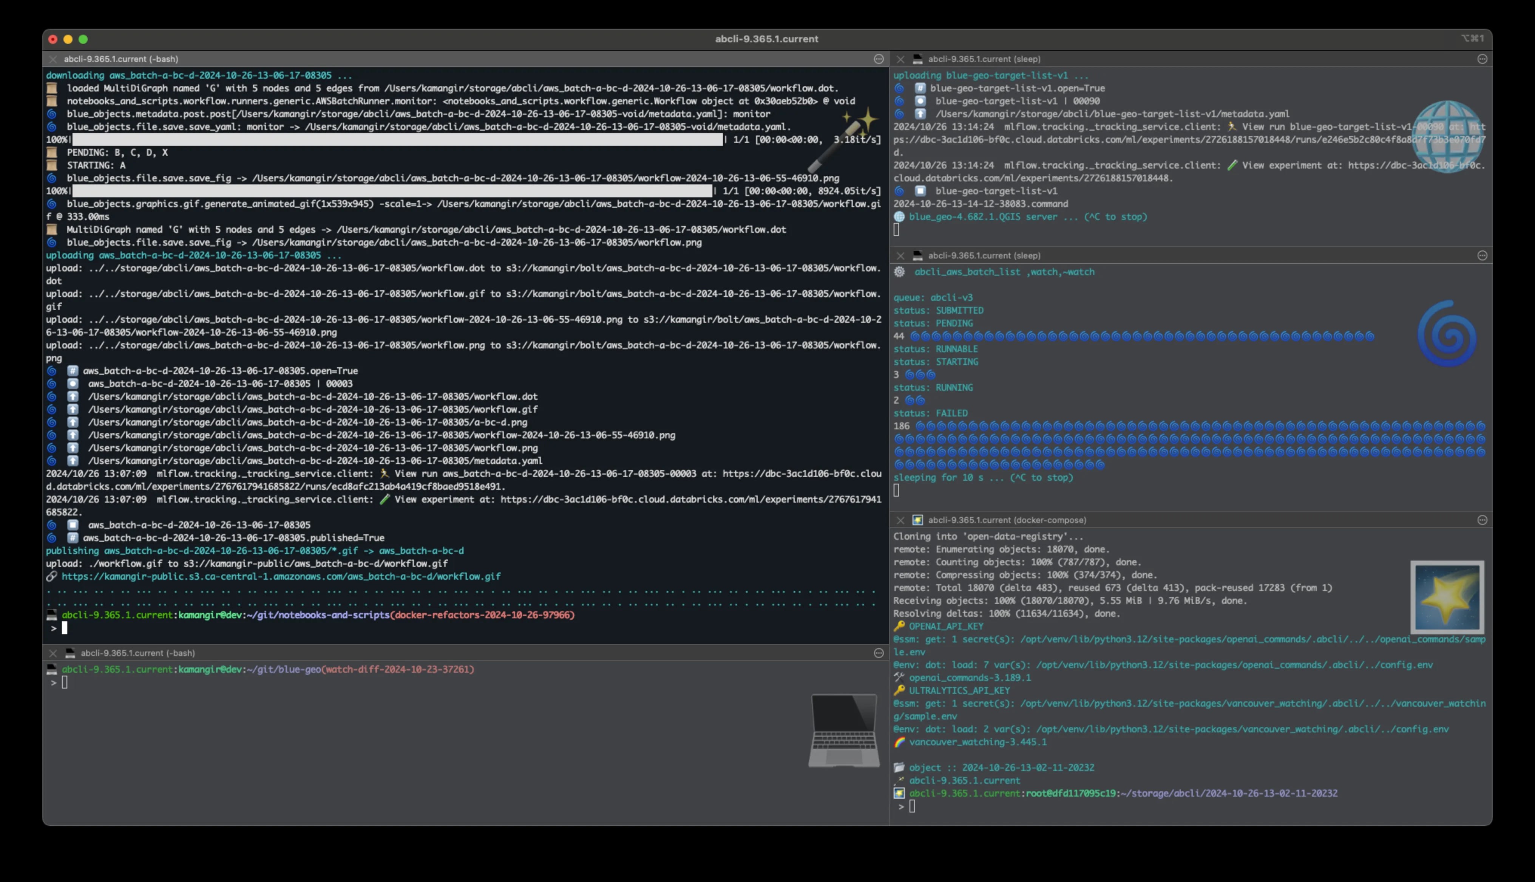Click the docker-compose pane title icon
This screenshot has width=1535, height=882.
coord(917,520)
